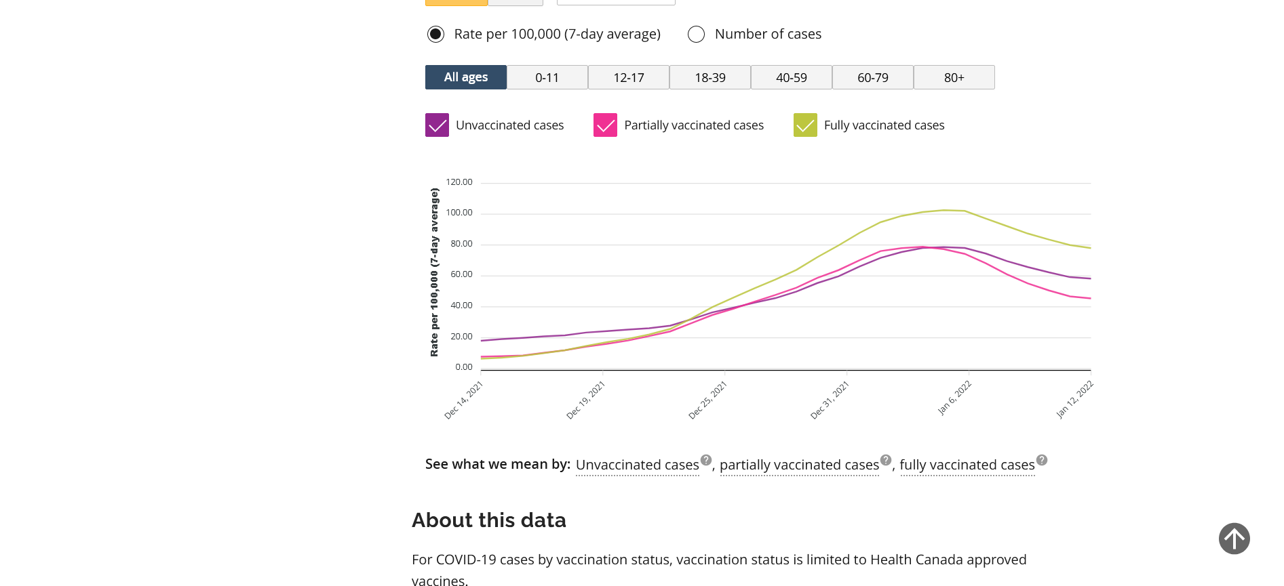Hide the Fully vaccinated cases series
Image resolution: width=1284 pixels, height=586 pixels.
[x=805, y=125]
